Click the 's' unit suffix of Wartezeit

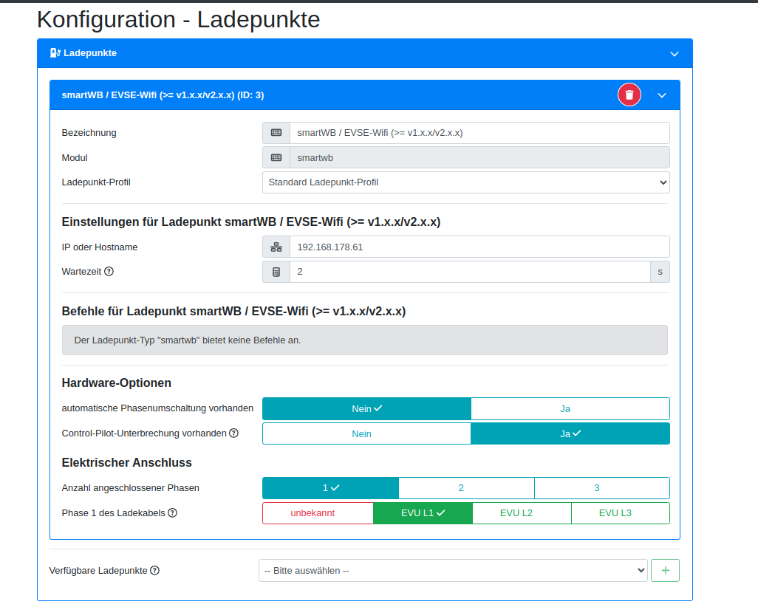point(660,272)
